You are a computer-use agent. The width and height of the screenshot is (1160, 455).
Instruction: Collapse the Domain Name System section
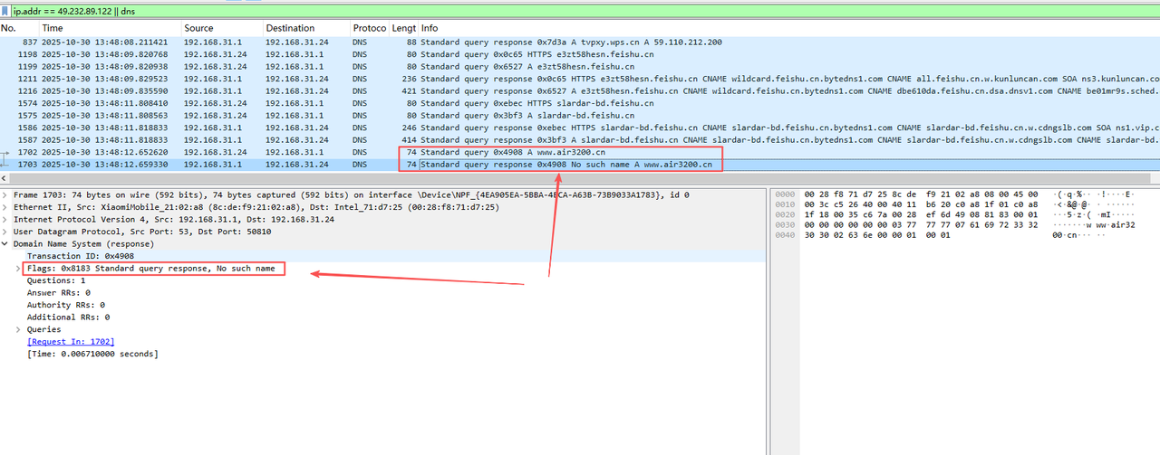[5, 244]
